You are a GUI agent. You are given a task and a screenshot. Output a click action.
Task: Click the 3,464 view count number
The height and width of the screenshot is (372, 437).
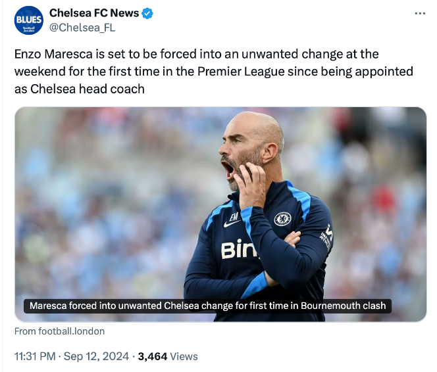click(154, 356)
